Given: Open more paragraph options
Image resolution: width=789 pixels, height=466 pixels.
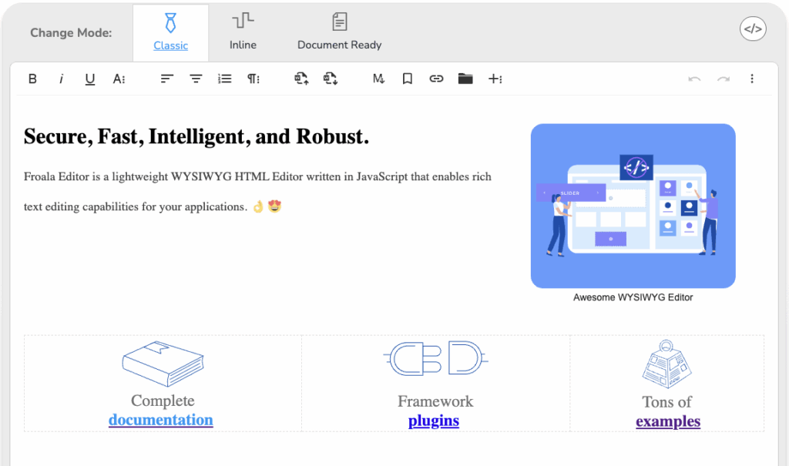Looking at the screenshot, I should click(253, 79).
